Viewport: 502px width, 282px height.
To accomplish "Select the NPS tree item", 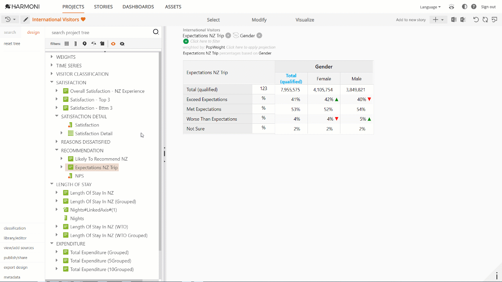I will click(x=79, y=176).
